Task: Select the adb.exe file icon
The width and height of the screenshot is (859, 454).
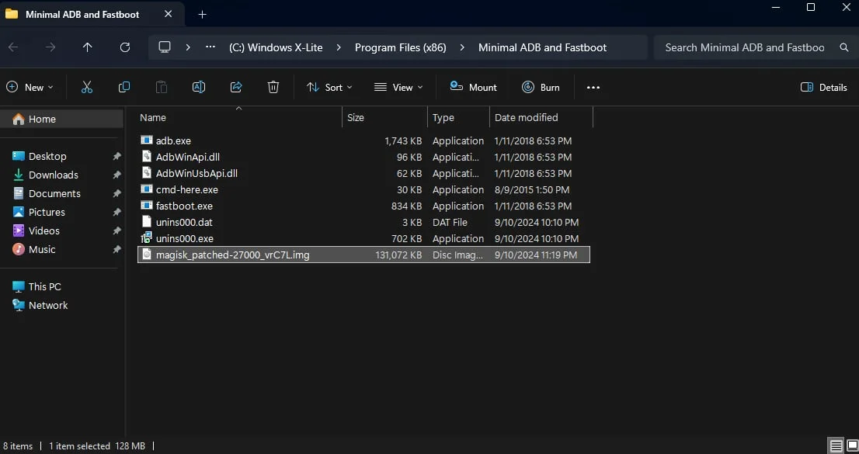Action: [x=146, y=140]
